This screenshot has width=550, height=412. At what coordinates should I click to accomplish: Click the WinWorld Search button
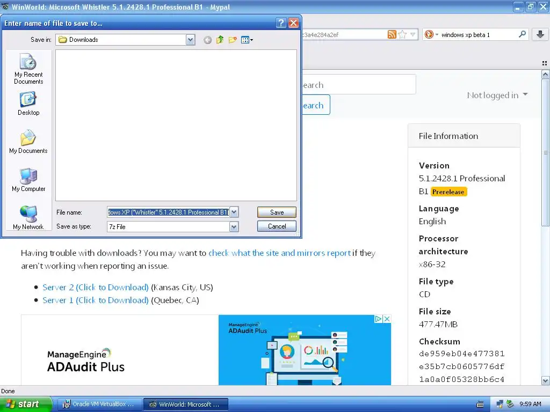click(x=316, y=105)
